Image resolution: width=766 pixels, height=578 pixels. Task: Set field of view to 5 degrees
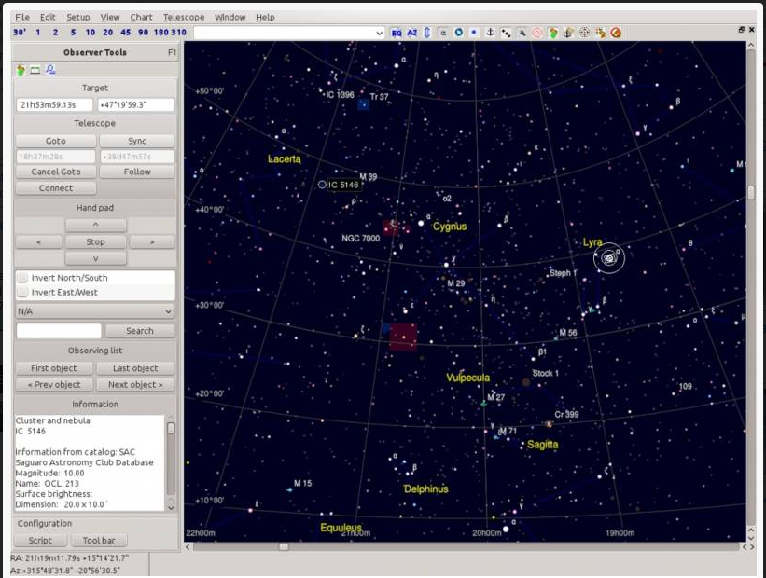coord(73,33)
